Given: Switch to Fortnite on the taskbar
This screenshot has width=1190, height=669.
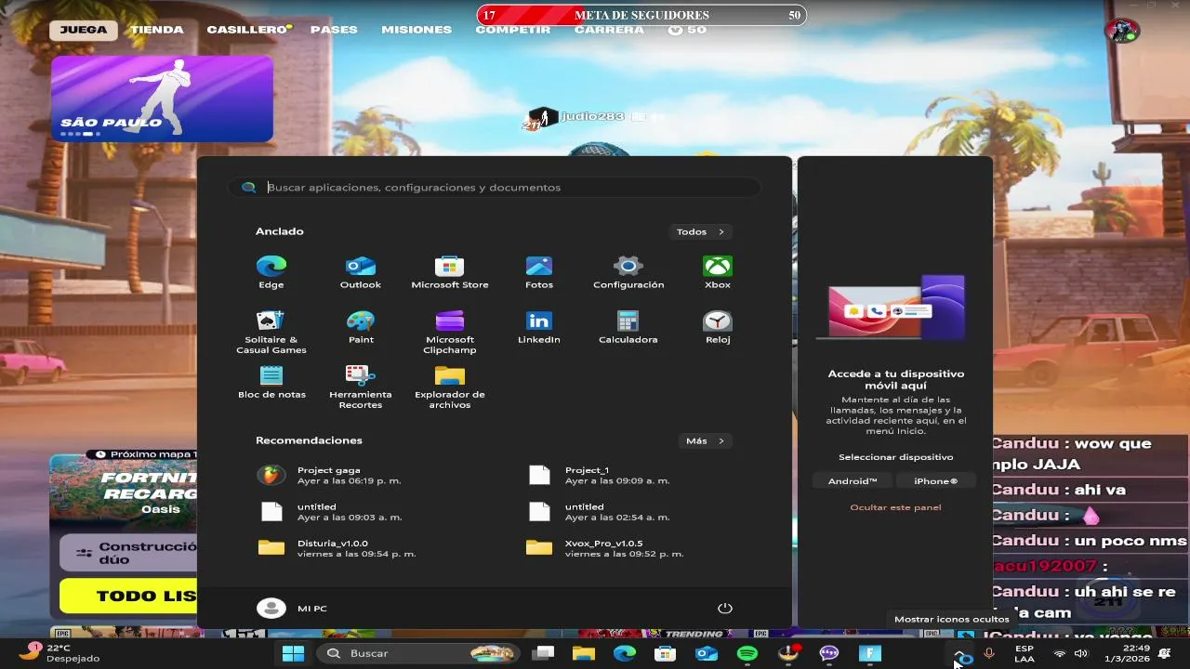Looking at the screenshot, I should 870,653.
